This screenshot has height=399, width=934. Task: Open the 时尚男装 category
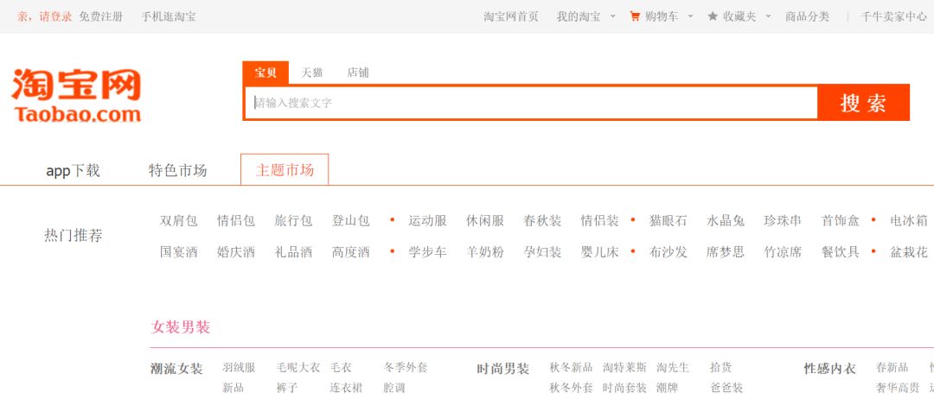point(503,369)
